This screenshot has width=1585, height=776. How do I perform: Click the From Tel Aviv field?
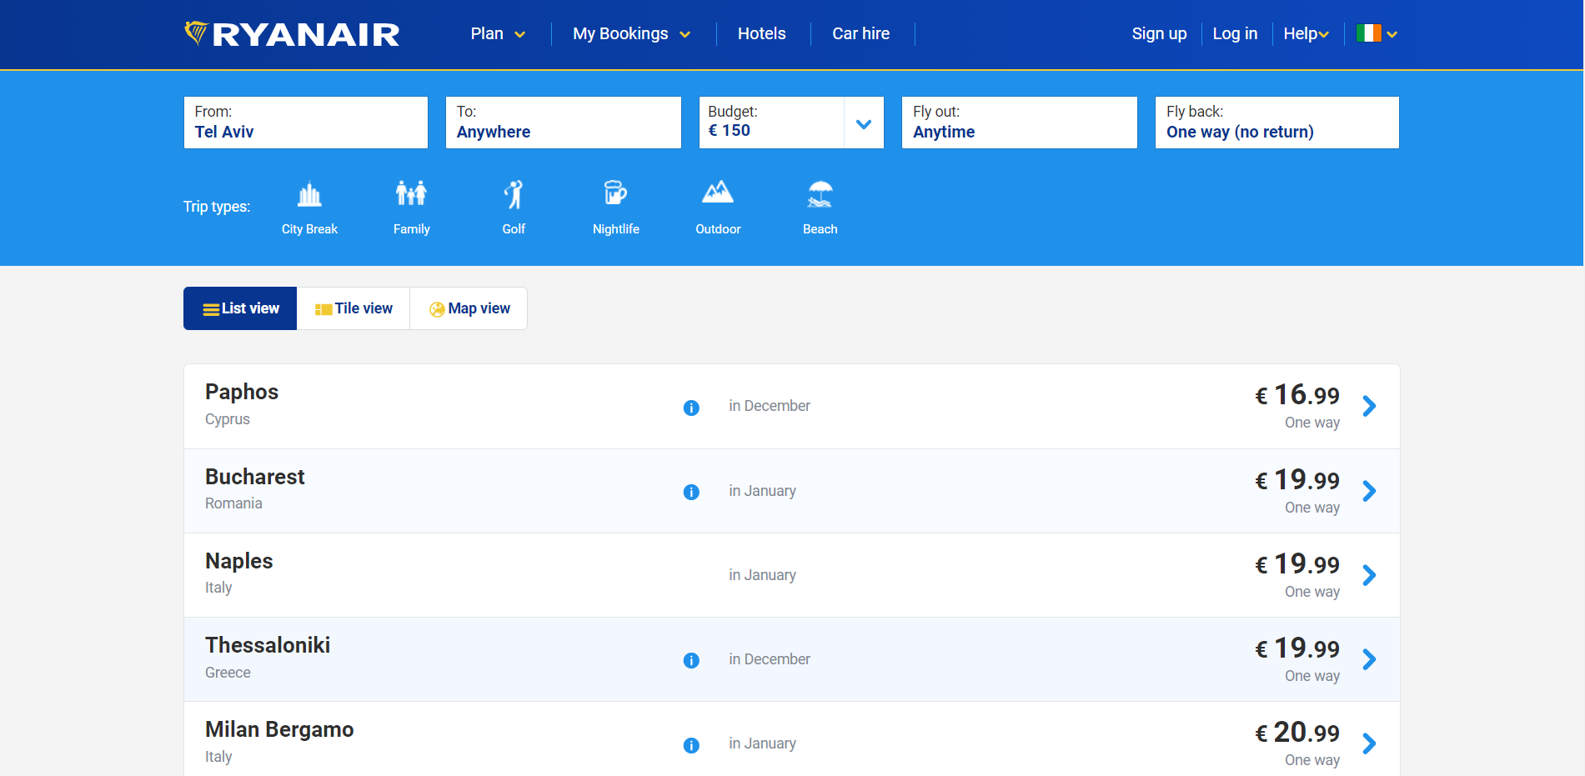click(x=305, y=123)
